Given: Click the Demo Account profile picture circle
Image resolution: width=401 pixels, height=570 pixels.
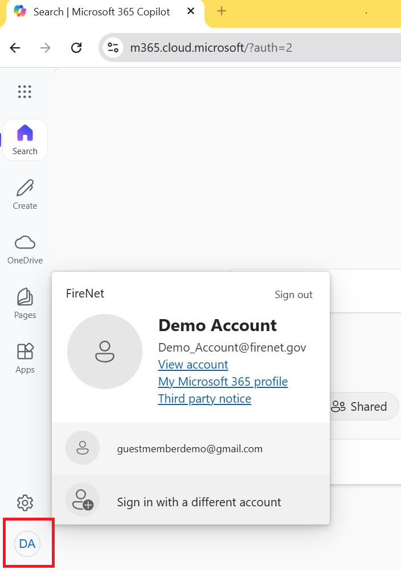Looking at the screenshot, I should (105, 352).
